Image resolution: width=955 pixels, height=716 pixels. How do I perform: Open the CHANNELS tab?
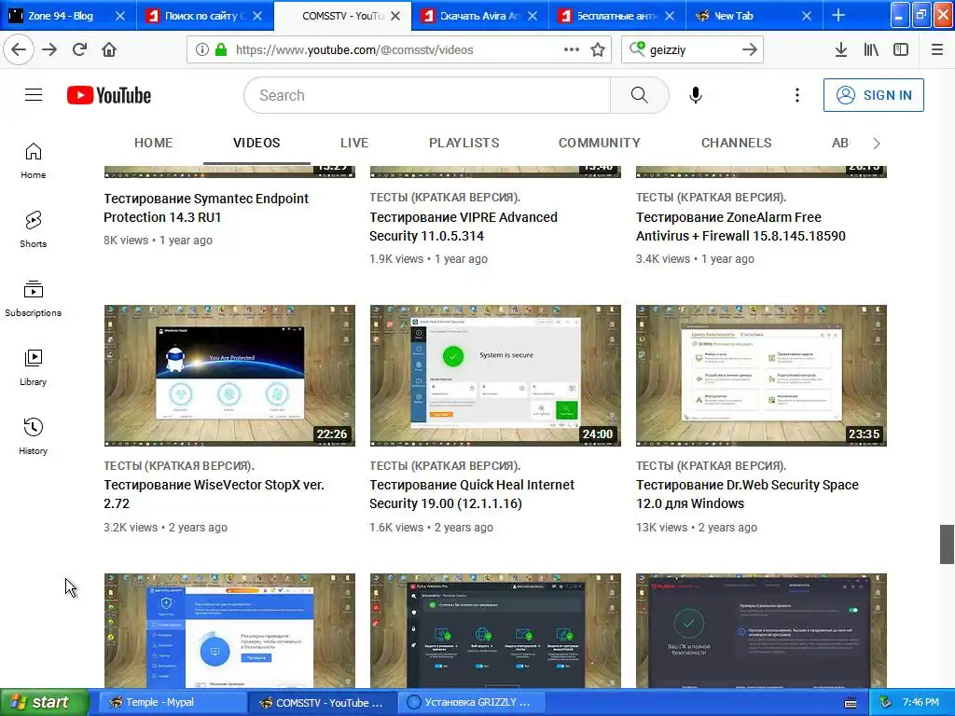point(737,143)
